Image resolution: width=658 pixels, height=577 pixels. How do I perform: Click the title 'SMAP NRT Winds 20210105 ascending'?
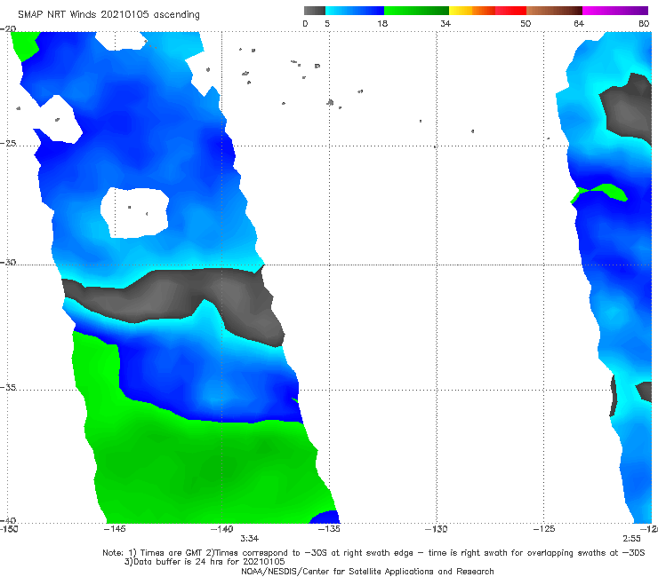point(108,14)
